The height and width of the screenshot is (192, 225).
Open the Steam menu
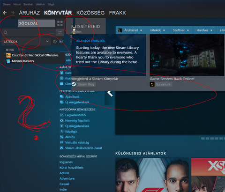coord(7,4)
